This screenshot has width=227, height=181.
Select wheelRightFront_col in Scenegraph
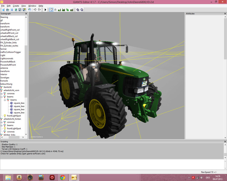[x=10, y=30]
